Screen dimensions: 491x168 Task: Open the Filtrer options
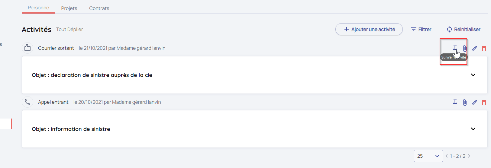click(x=421, y=29)
